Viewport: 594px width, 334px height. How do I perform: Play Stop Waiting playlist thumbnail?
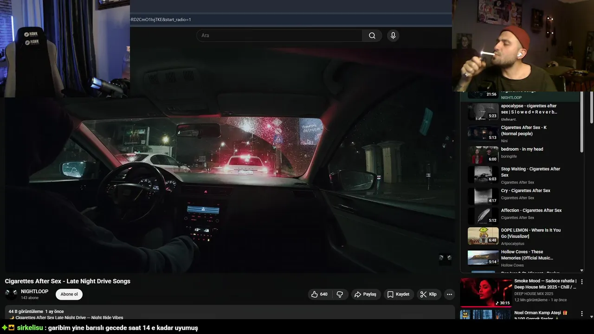[483, 174]
